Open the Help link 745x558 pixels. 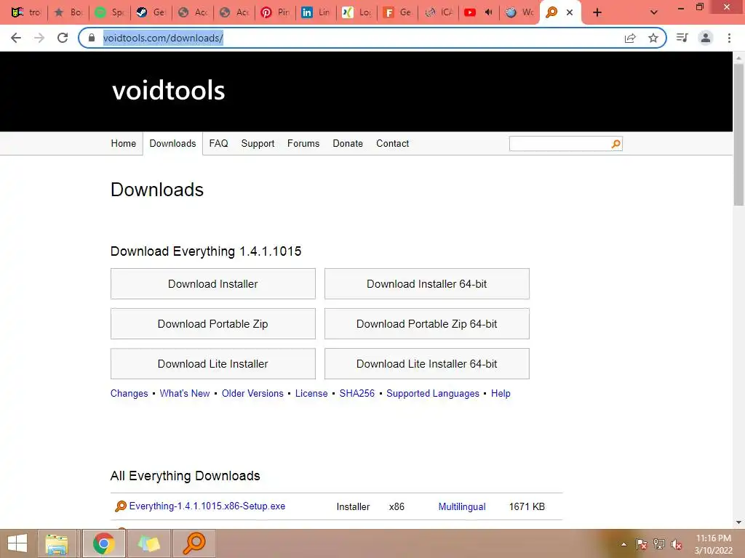[501, 393]
